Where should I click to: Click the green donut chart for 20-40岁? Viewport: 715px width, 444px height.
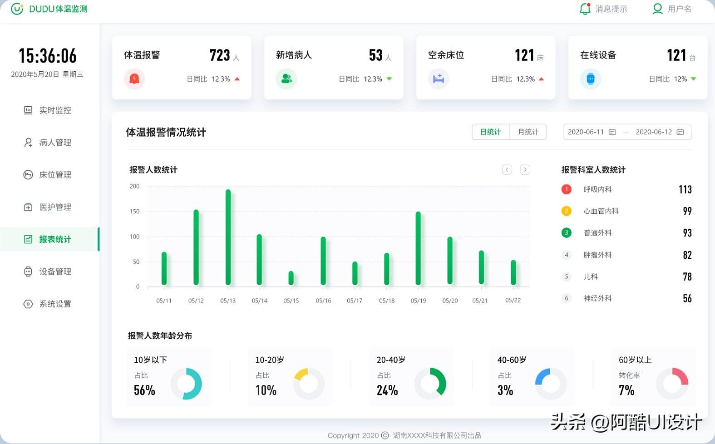pyautogui.click(x=430, y=384)
